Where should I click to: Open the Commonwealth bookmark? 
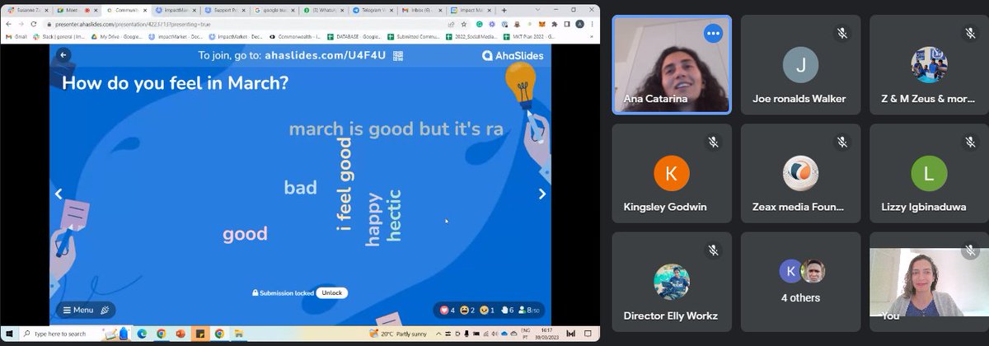click(295, 37)
